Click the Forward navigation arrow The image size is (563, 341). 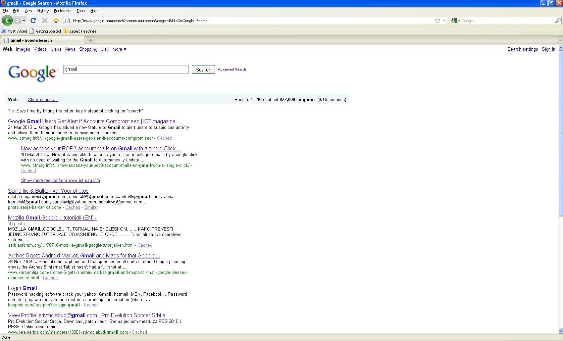17,20
